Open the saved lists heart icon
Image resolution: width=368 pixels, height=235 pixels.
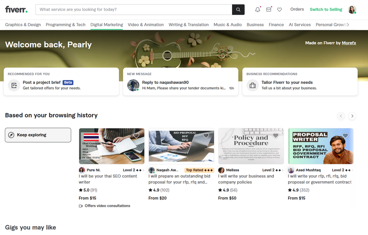coord(279,10)
